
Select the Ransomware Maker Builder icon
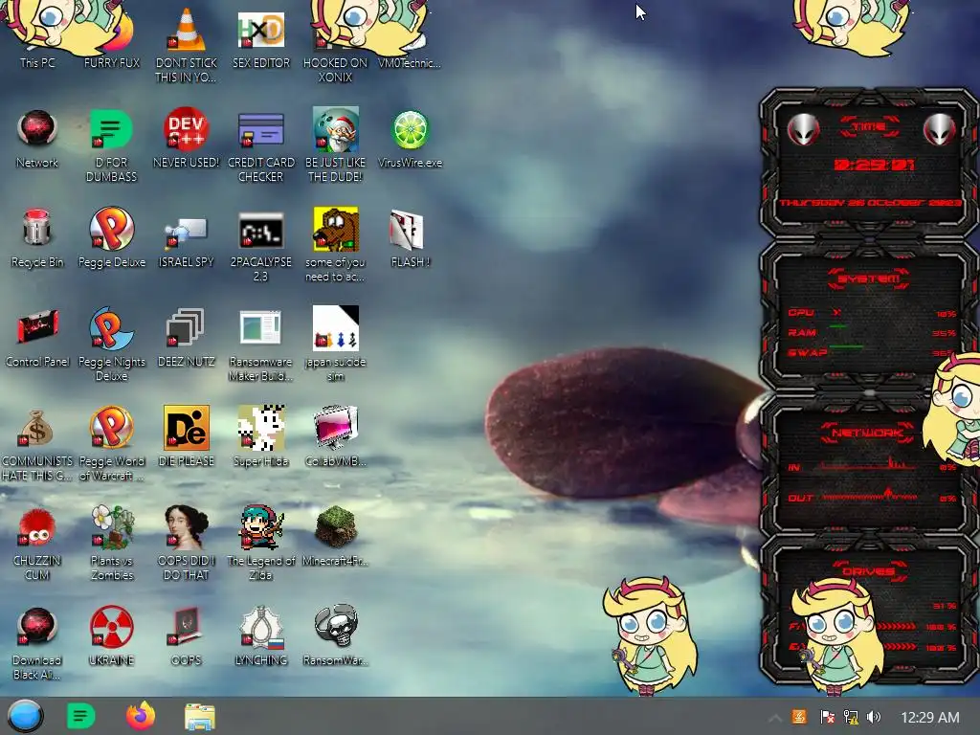point(260,344)
